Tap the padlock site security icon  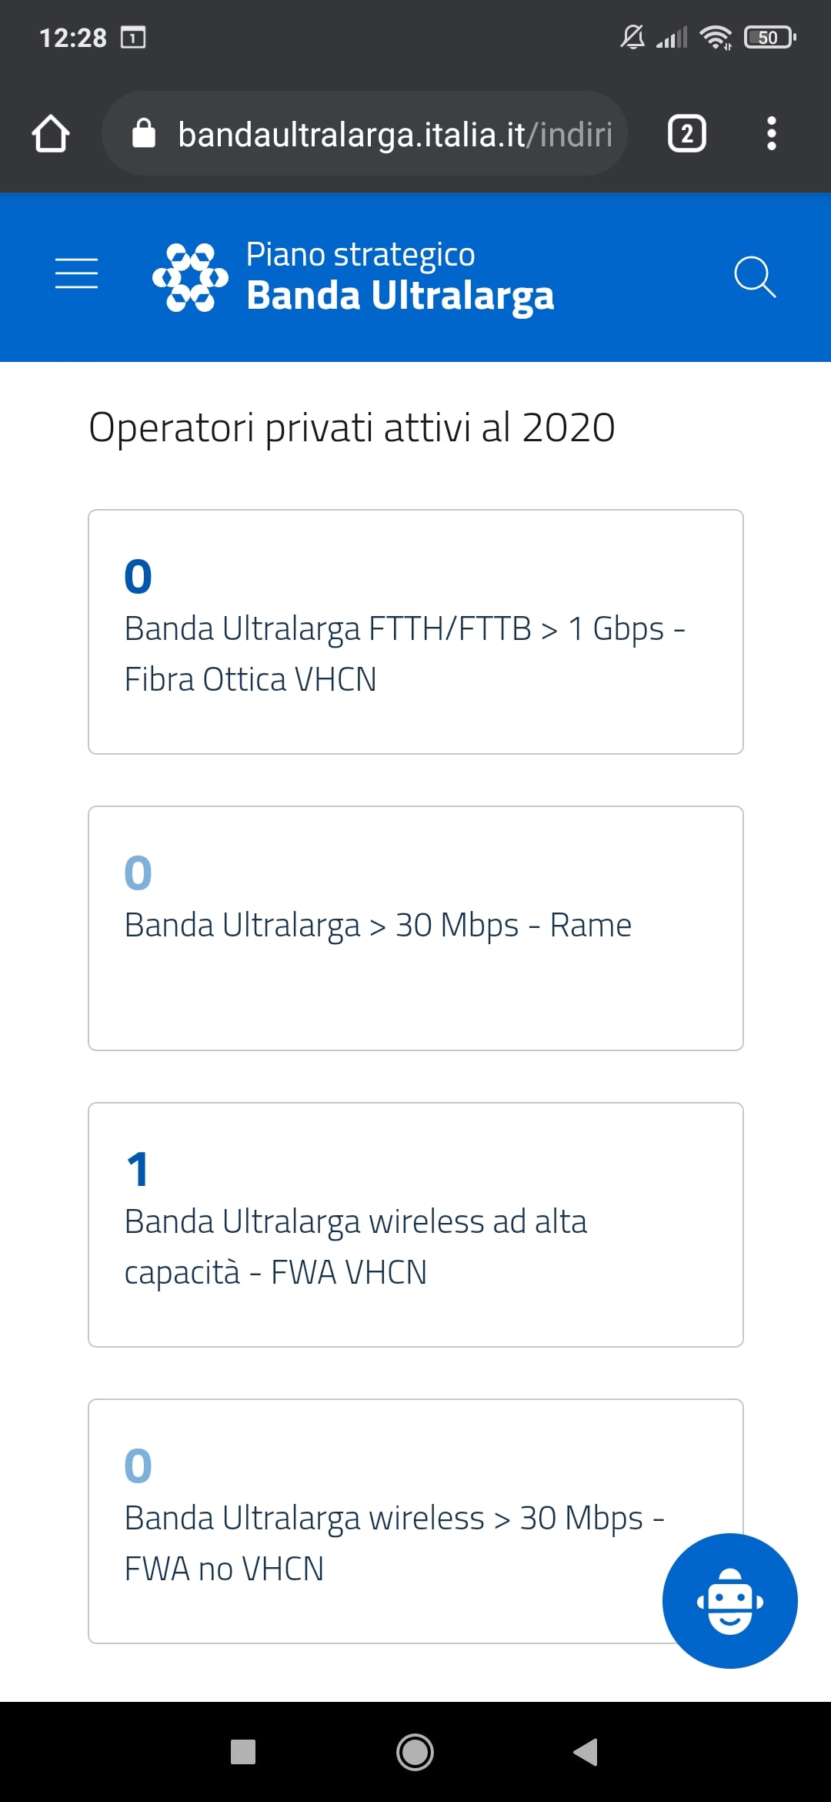[144, 134]
